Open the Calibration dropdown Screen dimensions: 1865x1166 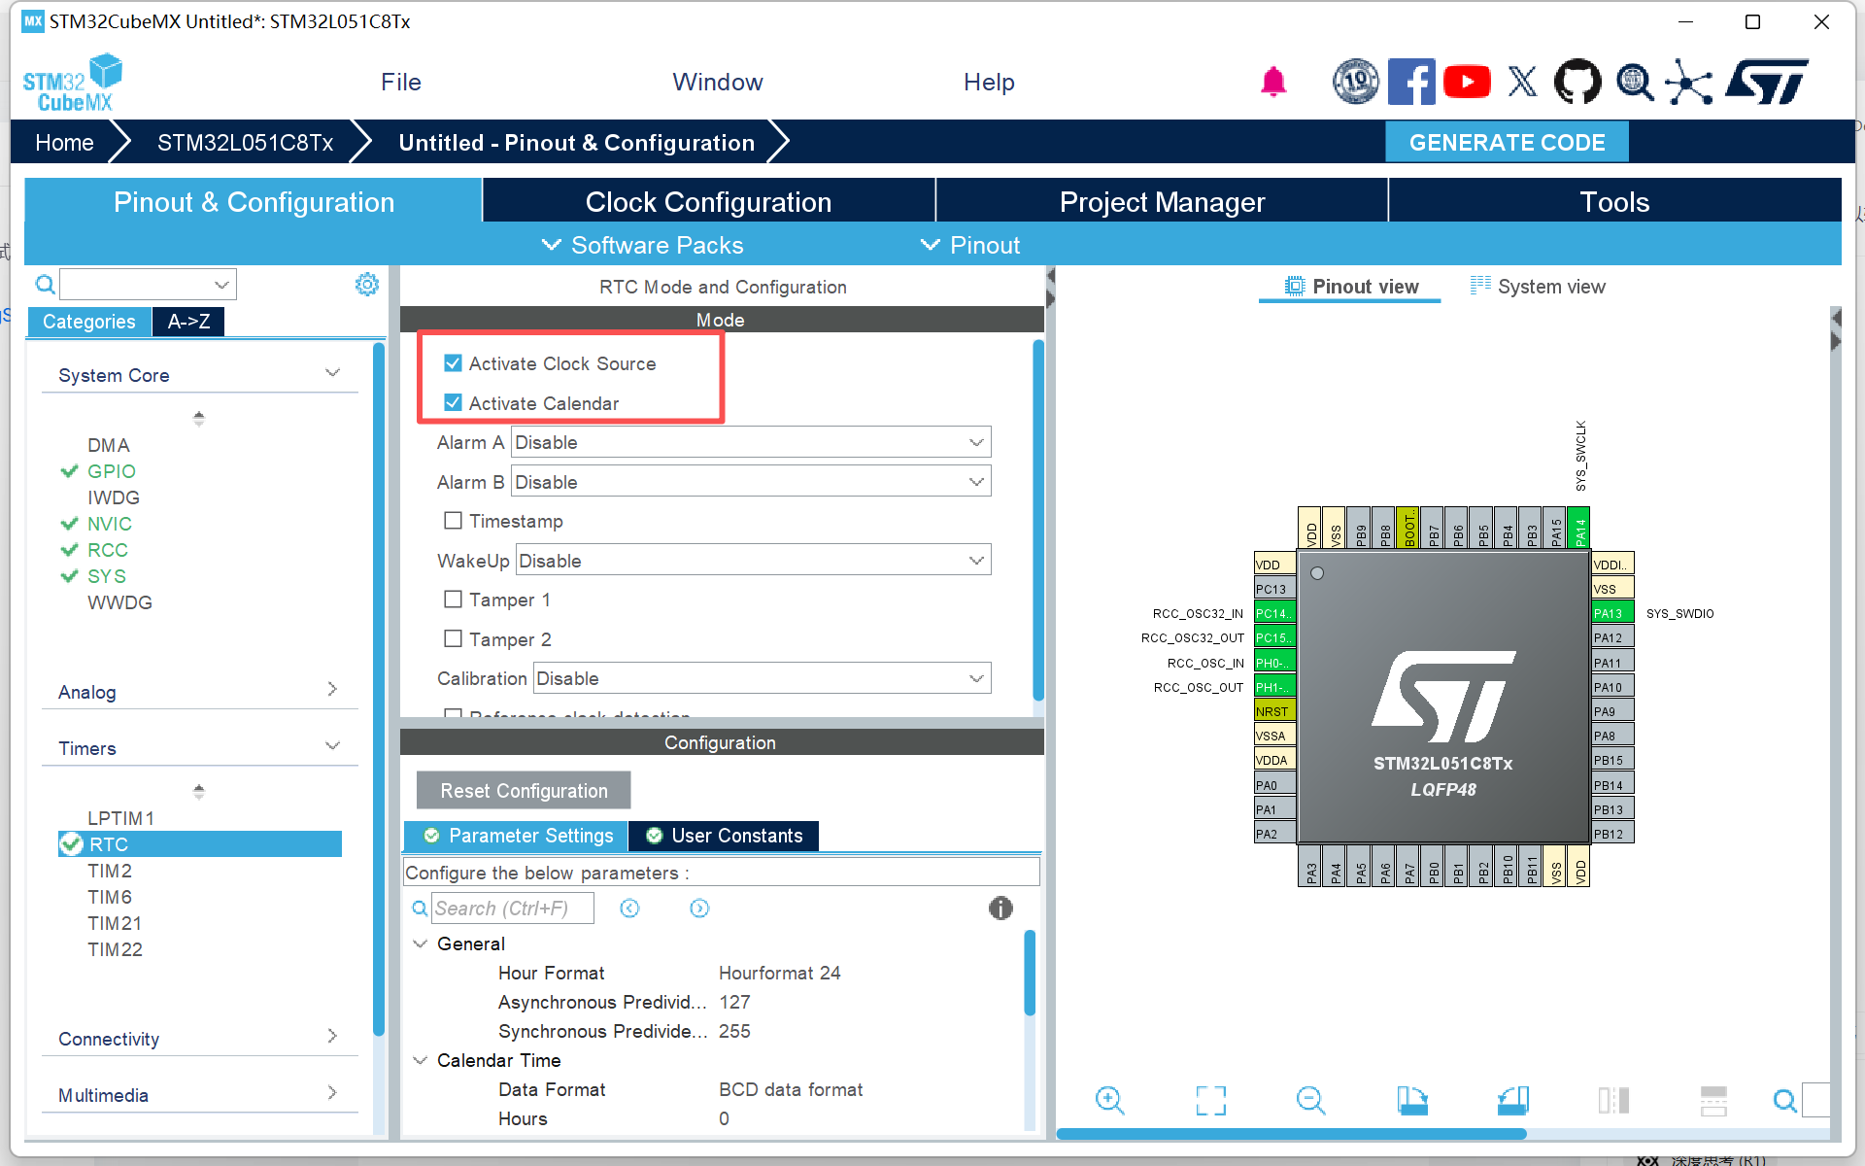tap(762, 678)
